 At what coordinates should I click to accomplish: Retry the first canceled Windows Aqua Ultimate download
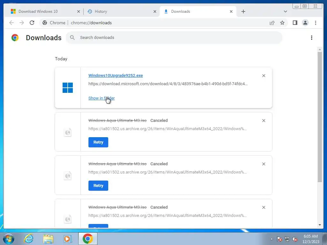[98, 142]
